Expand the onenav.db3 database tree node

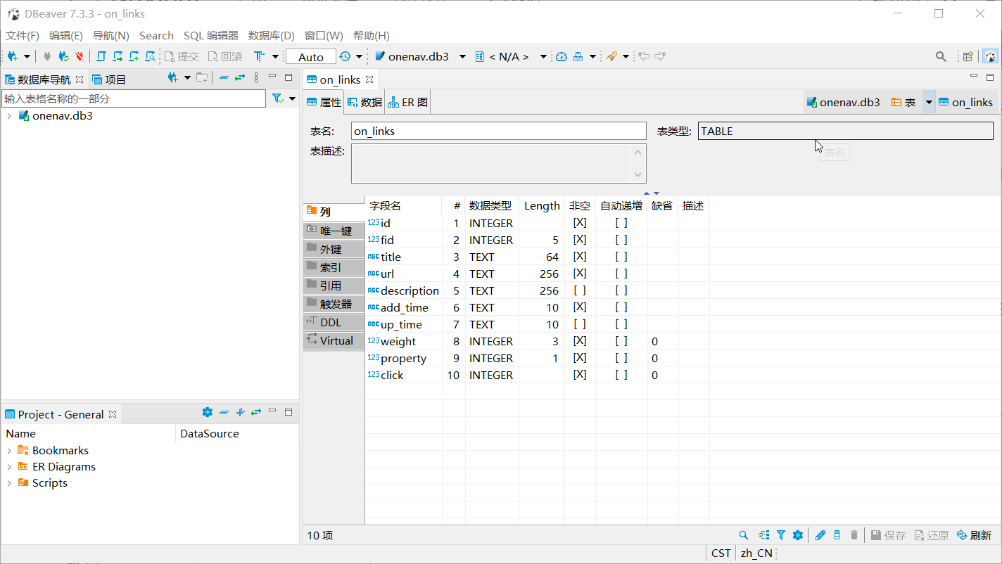9,116
